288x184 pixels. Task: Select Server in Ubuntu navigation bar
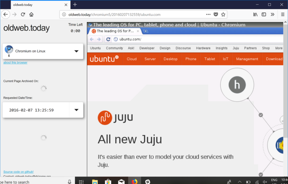coord(150,59)
